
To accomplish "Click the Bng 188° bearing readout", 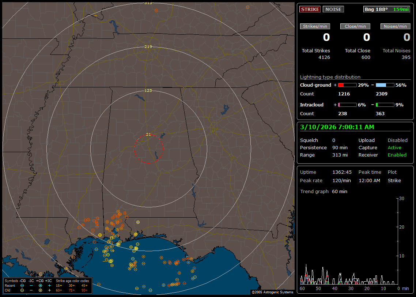I will [376, 9].
